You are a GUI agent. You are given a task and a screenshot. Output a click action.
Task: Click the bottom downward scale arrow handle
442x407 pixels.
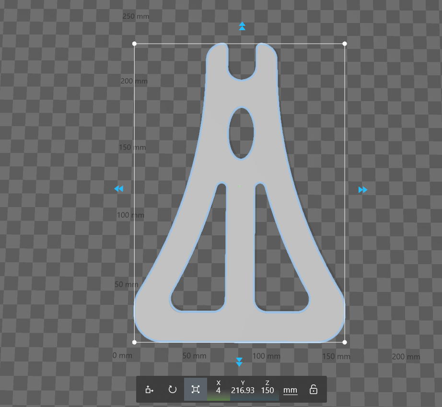tap(239, 362)
